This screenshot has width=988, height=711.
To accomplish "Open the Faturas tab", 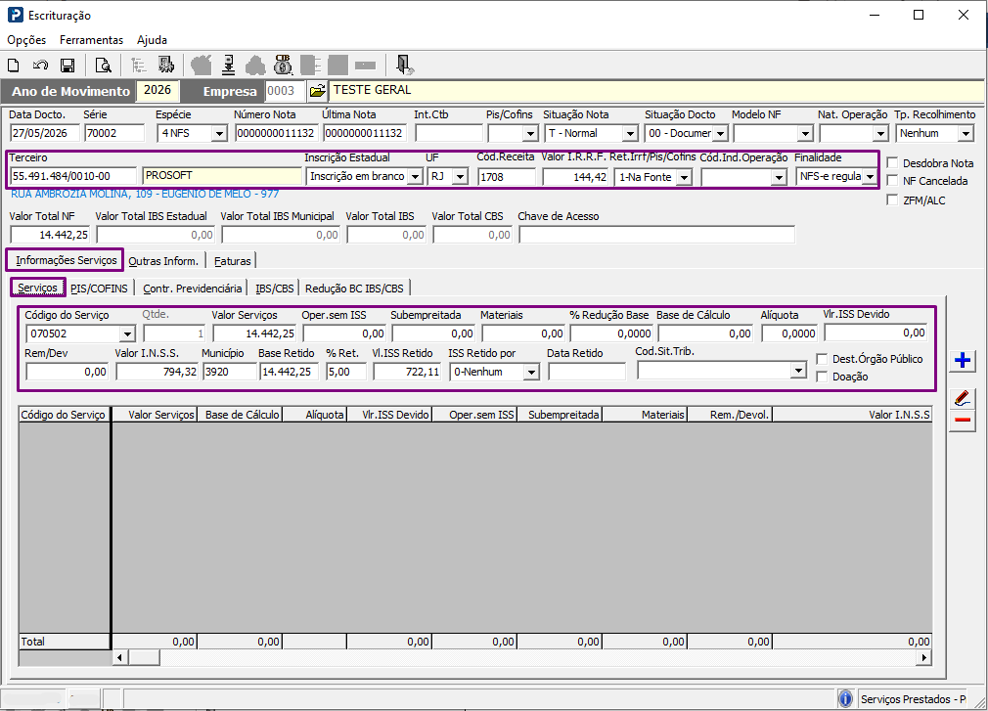I will click(232, 261).
